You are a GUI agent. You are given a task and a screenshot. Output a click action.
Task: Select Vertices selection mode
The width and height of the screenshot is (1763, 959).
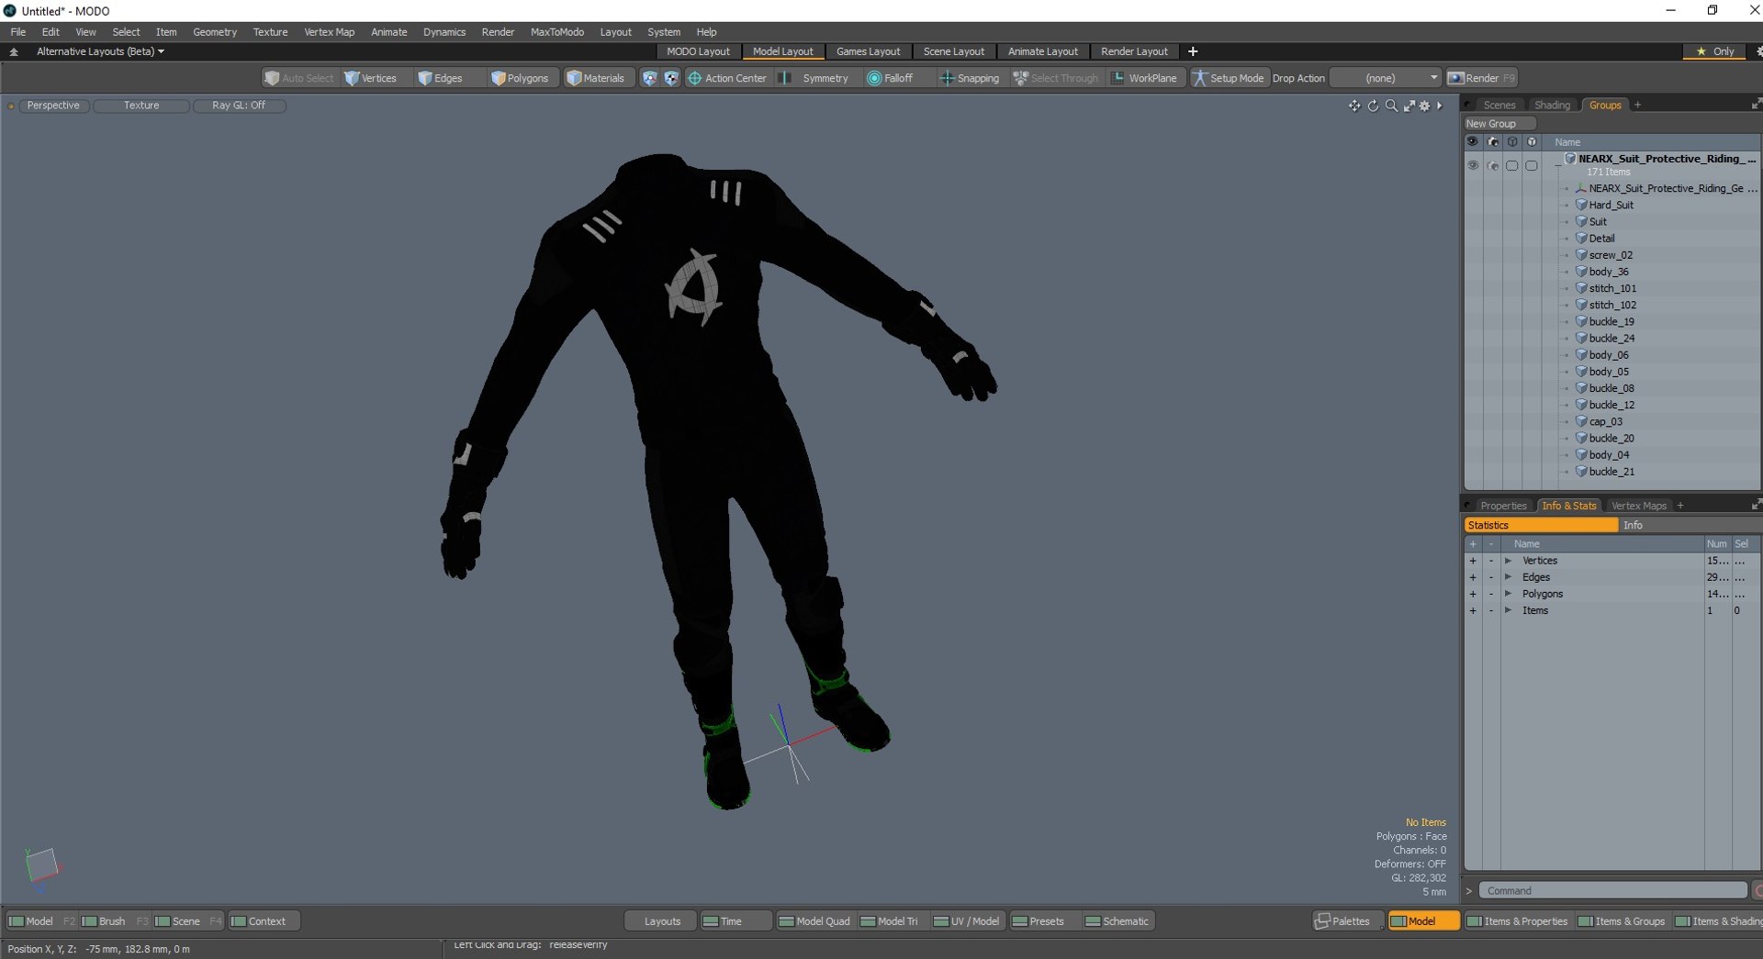point(371,78)
